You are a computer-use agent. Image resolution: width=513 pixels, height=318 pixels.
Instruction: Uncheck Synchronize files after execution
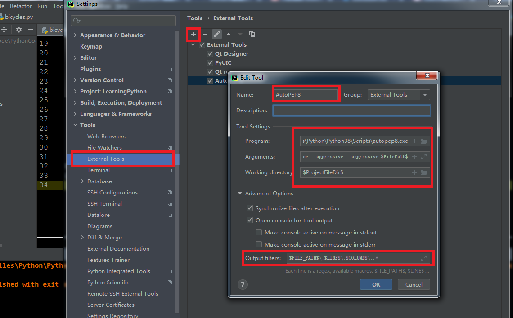(x=249, y=208)
